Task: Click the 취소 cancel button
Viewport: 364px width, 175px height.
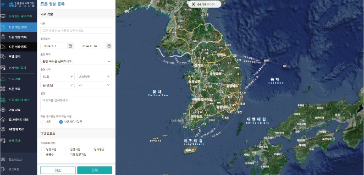Action: point(58,170)
